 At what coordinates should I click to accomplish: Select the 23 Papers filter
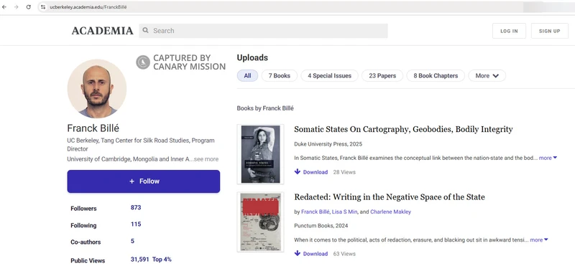[382, 76]
